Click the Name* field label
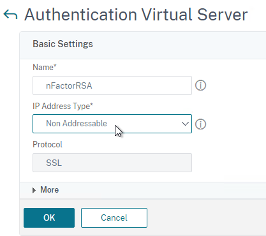This screenshot has width=266, height=236. pos(45,68)
